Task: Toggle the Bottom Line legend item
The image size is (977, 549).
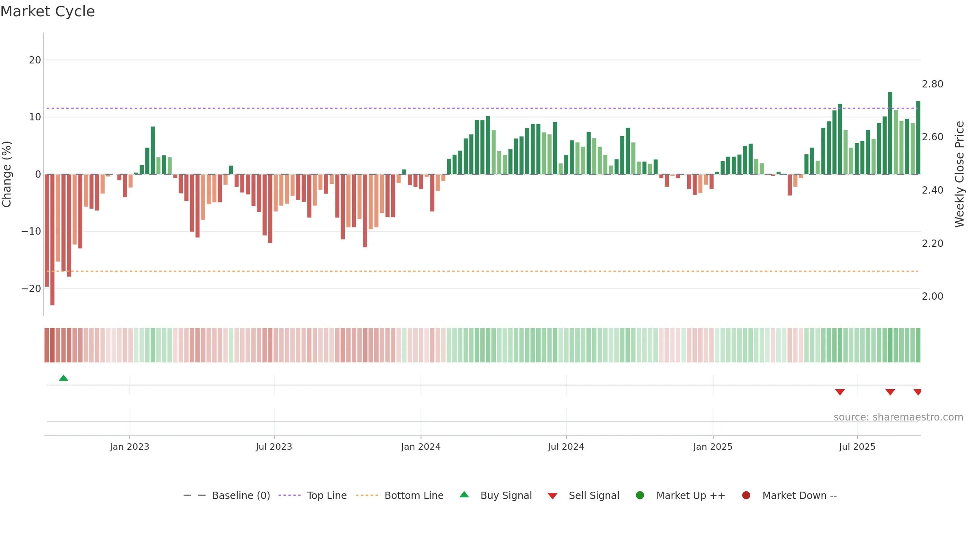Action: point(400,495)
